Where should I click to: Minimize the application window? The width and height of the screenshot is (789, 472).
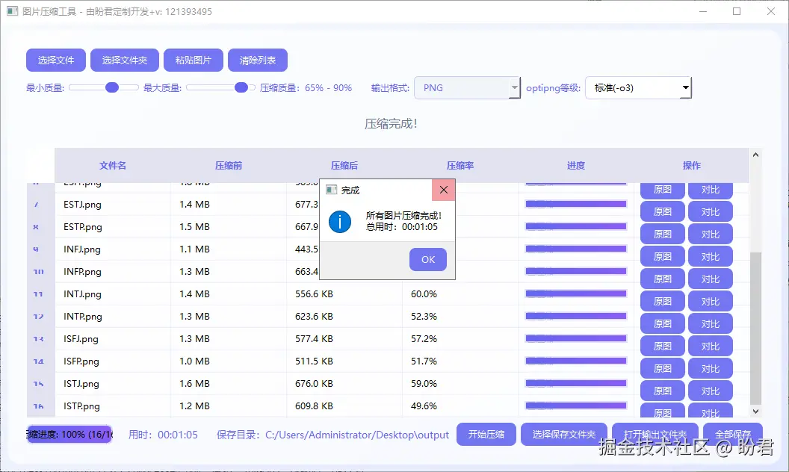(x=703, y=11)
